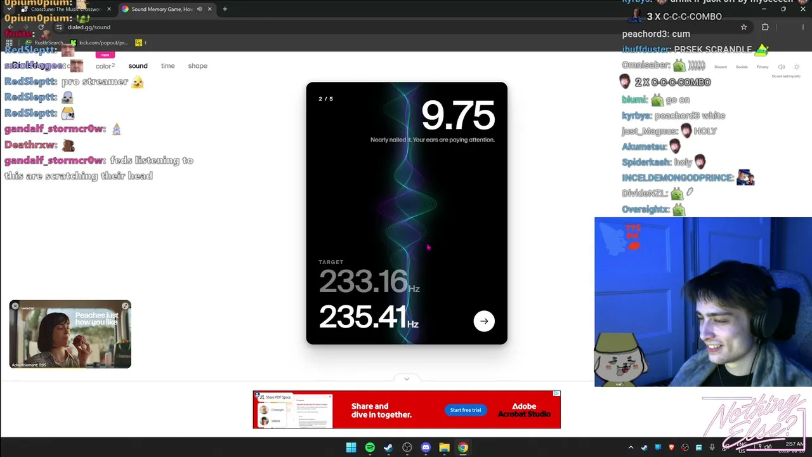Image resolution: width=812 pixels, height=457 pixels.
Task: Open Discord from the taskbar
Action: [x=426, y=447]
